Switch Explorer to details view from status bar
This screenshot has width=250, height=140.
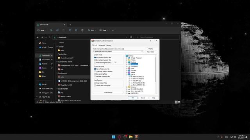[176, 102]
